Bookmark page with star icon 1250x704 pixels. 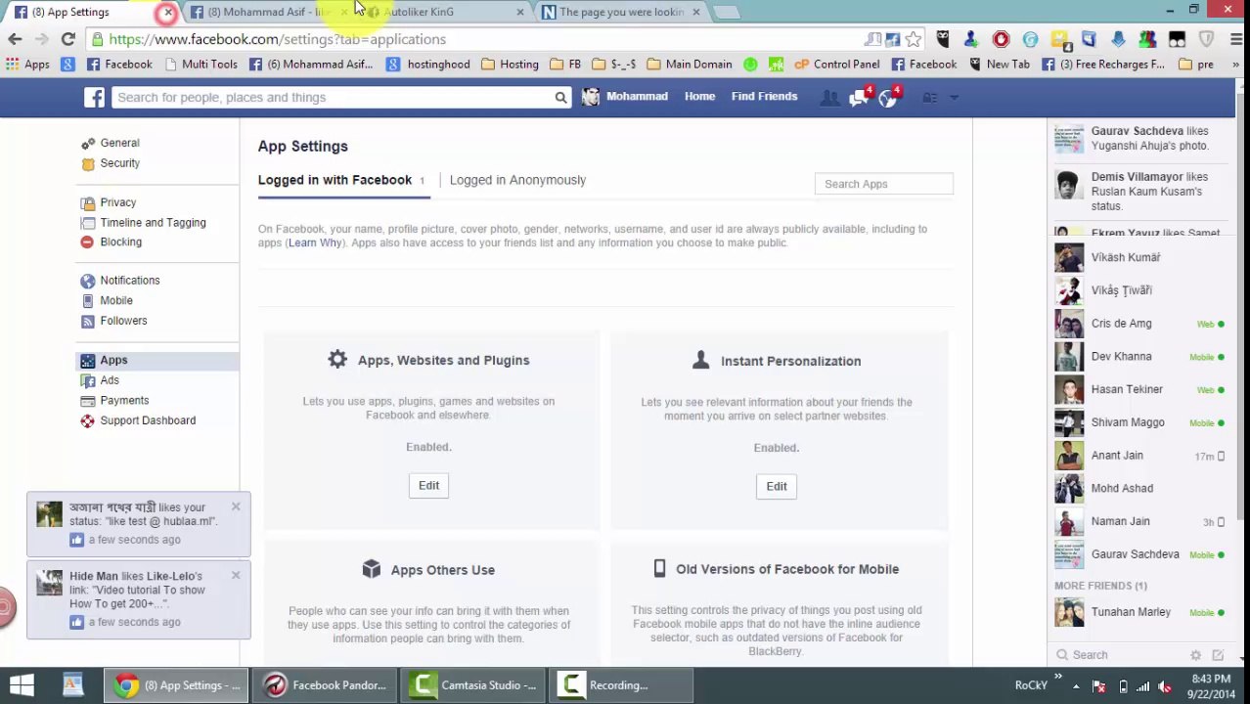[913, 39]
